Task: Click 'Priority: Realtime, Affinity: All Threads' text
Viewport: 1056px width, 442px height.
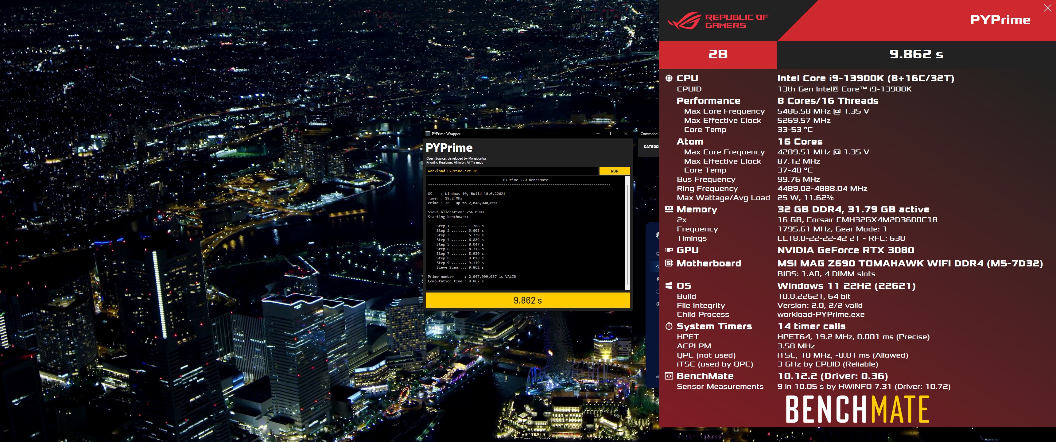Action: [454, 162]
